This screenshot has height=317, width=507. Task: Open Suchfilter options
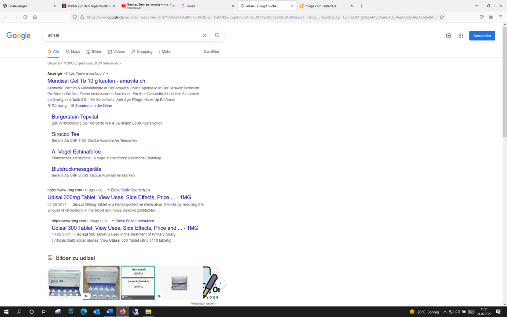[x=211, y=52]
